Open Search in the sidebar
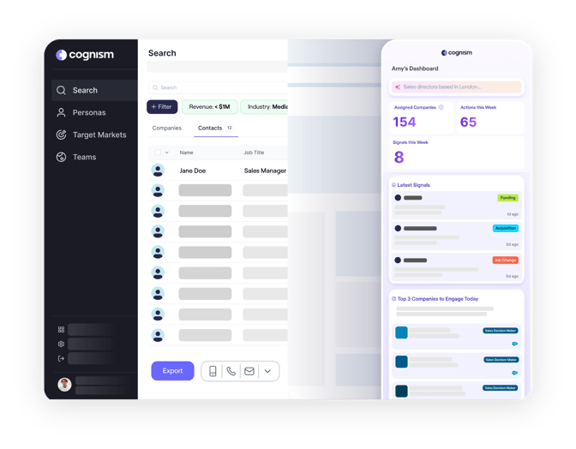The height and width of the screenshot is (449, 576). click(x=95, y=90)
